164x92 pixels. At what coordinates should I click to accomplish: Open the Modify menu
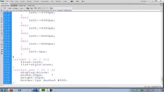(x=29, y=1)
